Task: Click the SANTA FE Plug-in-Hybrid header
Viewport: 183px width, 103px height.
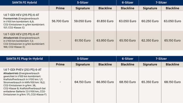Action: click(x=24, y=59)
